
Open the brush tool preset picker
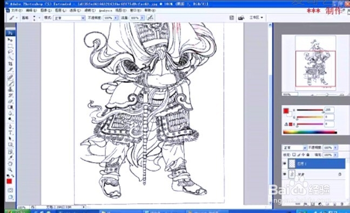pos(13,18)
